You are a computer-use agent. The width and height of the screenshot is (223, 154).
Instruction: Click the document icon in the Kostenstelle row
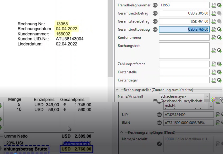point(214,72)
